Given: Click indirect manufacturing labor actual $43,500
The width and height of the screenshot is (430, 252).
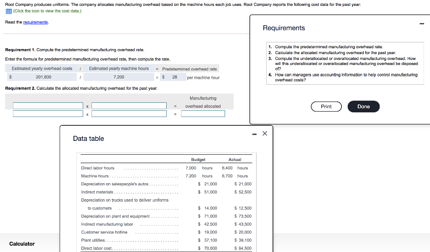Looking at the screenshot, I should point(243,224).
